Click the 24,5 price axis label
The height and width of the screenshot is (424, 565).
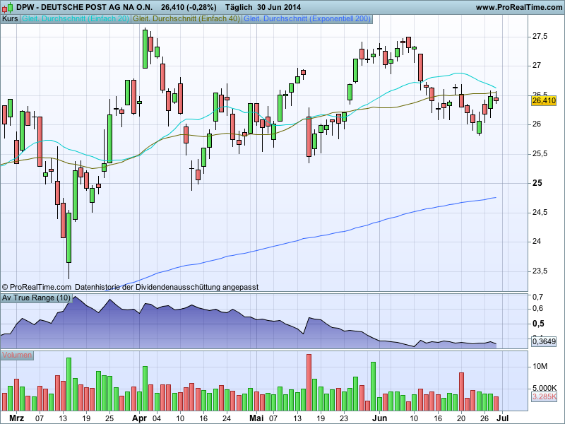540,213
